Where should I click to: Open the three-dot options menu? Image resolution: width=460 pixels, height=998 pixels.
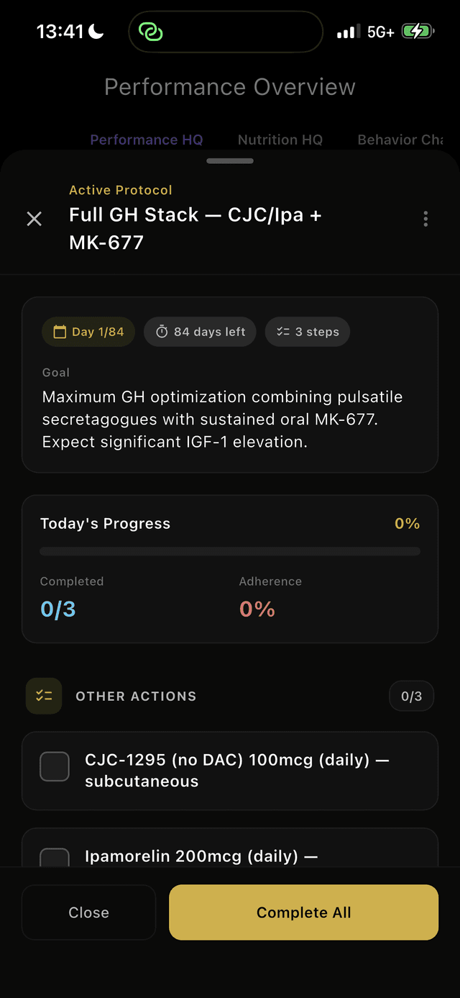coord(425,219)
